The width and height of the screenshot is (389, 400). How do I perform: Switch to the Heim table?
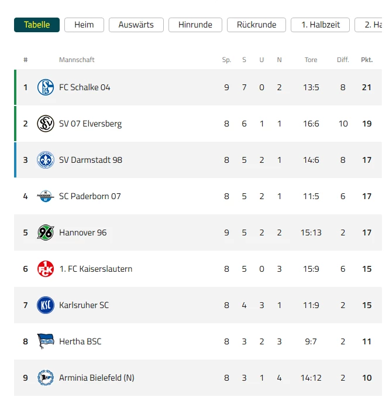(84, 25)
